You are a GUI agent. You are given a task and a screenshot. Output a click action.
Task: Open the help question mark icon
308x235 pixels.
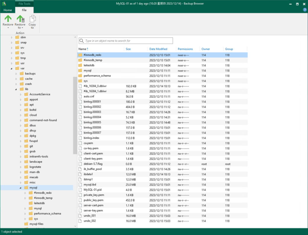(x=305, y=10)
